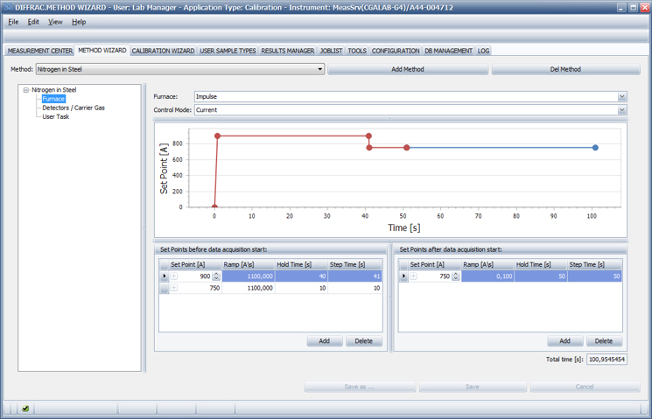Click the application icon in the title bar
The image size is (652, 419).
tap(8, 7)
